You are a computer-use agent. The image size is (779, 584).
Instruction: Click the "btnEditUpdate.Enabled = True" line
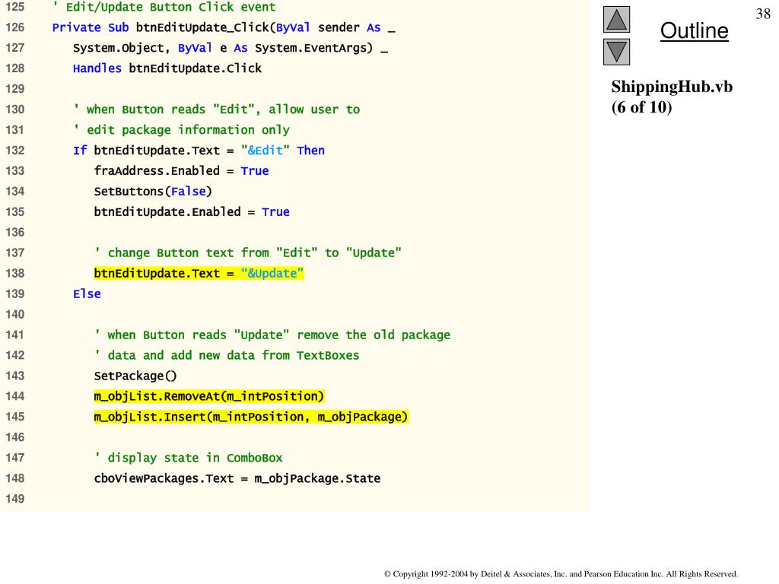192,211
